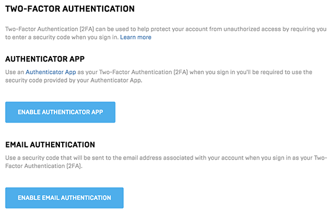Follow the blue Authenticator App link
333x214 pixels.
point(51,72)
